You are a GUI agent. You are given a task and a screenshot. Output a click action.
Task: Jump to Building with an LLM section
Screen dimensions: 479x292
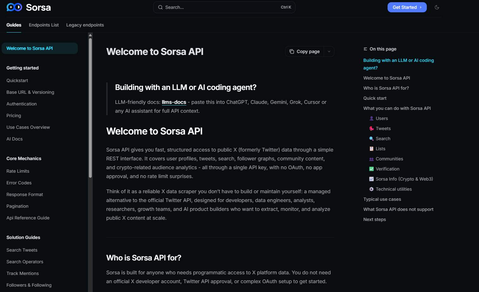click(x=398, y=64)
